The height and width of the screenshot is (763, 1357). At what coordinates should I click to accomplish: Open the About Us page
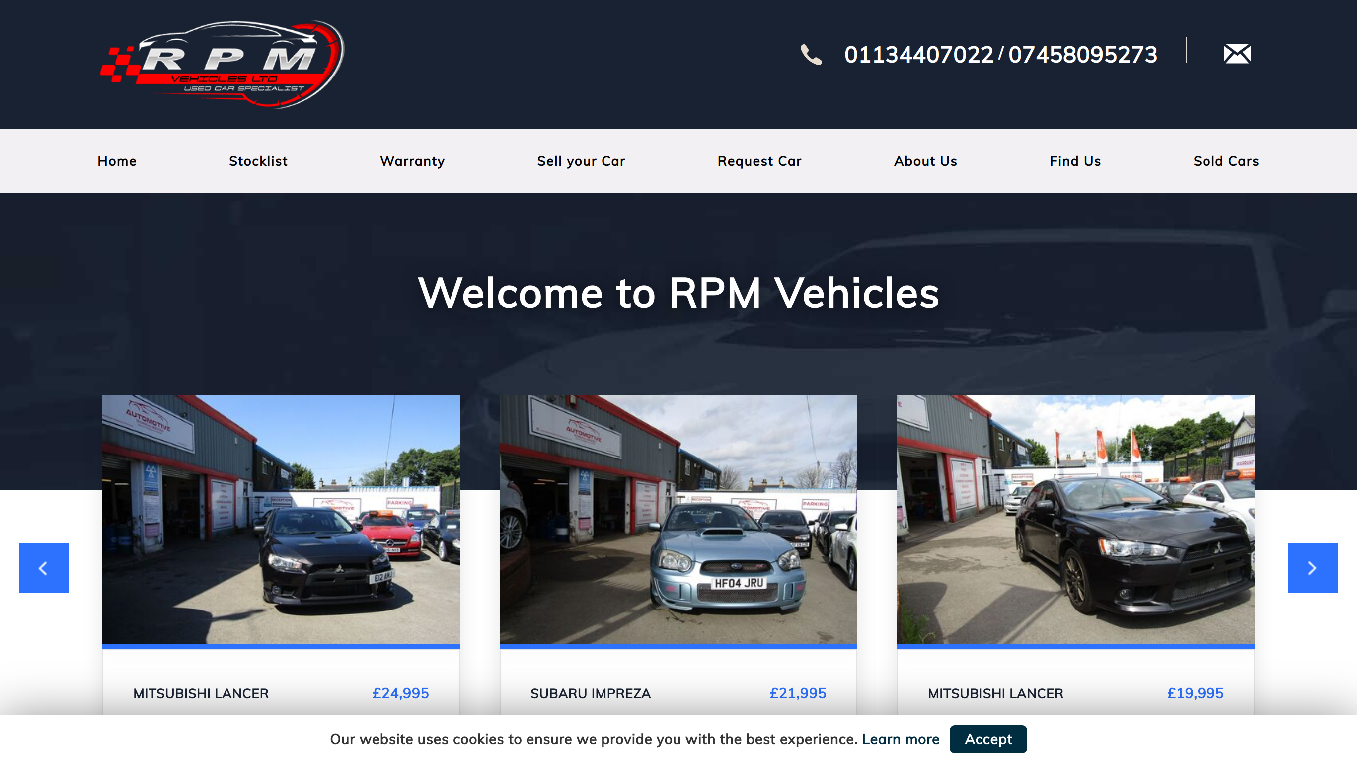pyautogui.click(x=925, y=161)
